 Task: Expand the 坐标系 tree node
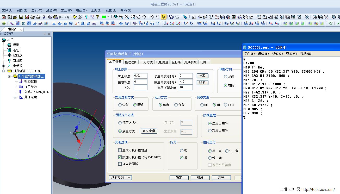4,66
